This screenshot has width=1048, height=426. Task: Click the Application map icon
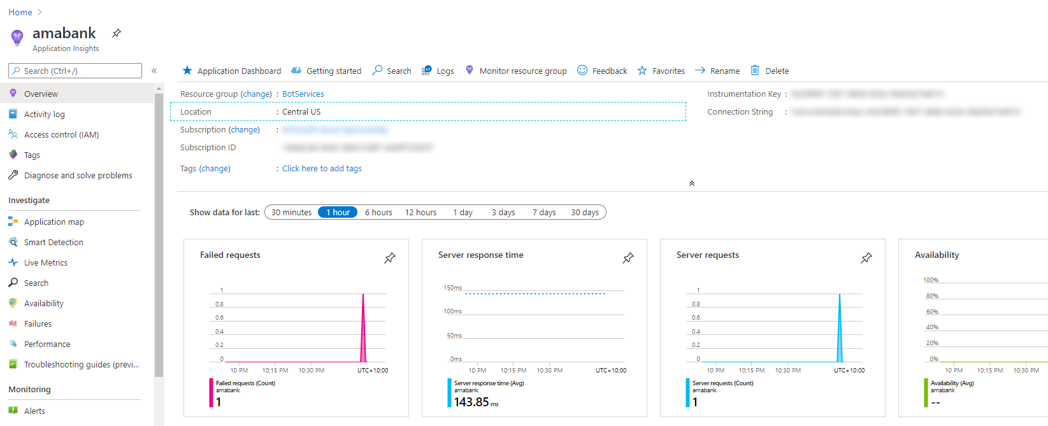[13, 222]
